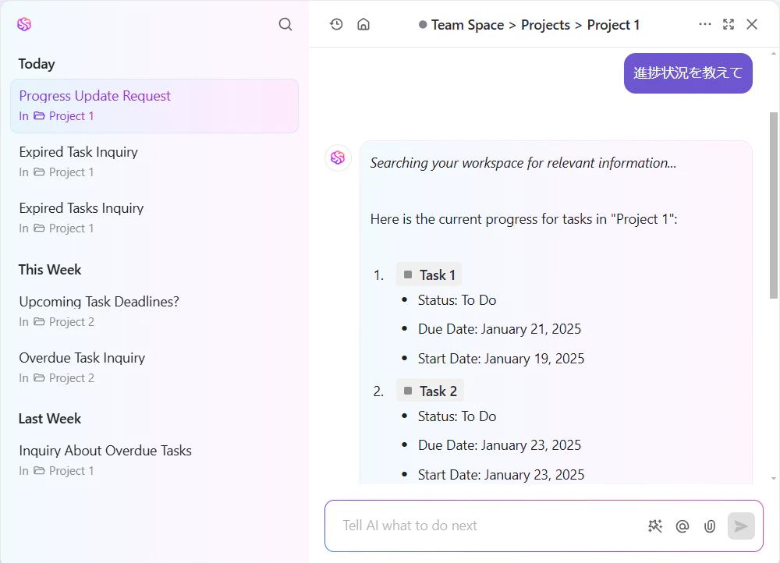The width and height of the screenshot is (780, 563).
Task: Open Upcoming Task Deadlines? conversation
Action: coord(154,312)
